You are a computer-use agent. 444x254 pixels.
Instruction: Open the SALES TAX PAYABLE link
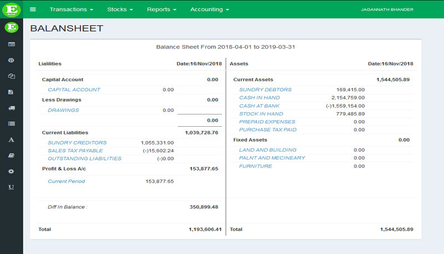point(75,151)
